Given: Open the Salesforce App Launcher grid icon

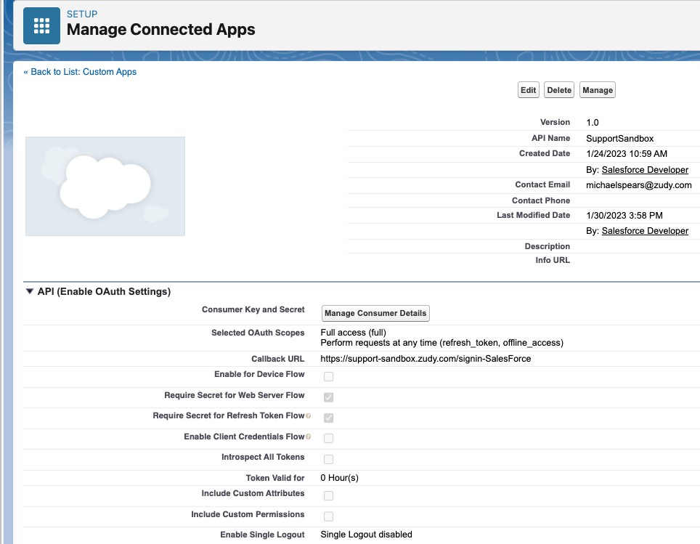Looking at the screenshot, I should (x=41, y=25).
